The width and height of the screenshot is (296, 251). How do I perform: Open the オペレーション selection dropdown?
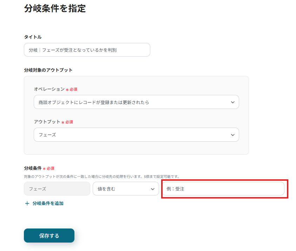[136, 102]
